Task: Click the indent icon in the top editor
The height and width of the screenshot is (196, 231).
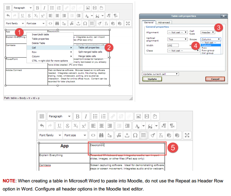Action: (78, 16)
